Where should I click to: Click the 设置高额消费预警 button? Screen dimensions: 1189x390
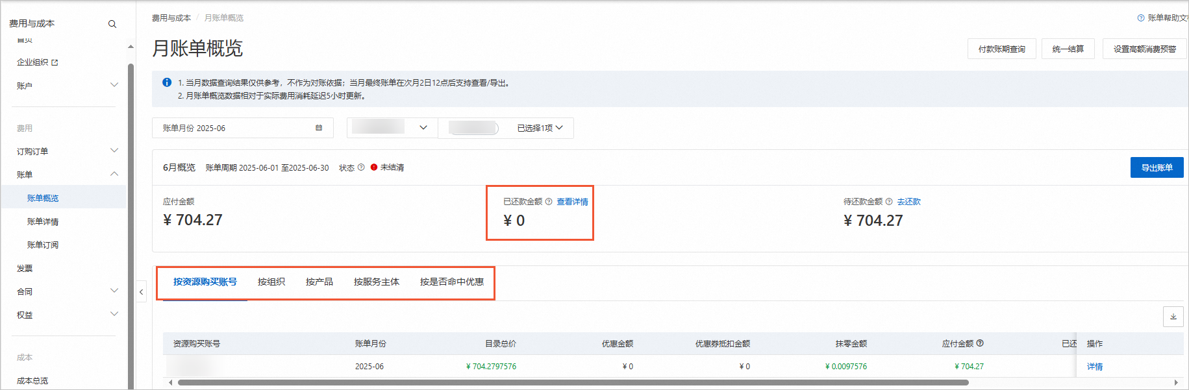coord(1145,49)
